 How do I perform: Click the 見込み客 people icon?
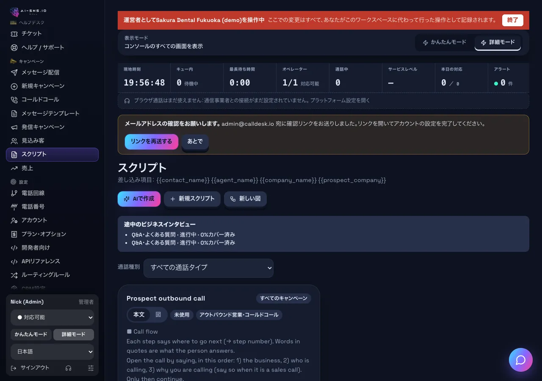point(14,141)
